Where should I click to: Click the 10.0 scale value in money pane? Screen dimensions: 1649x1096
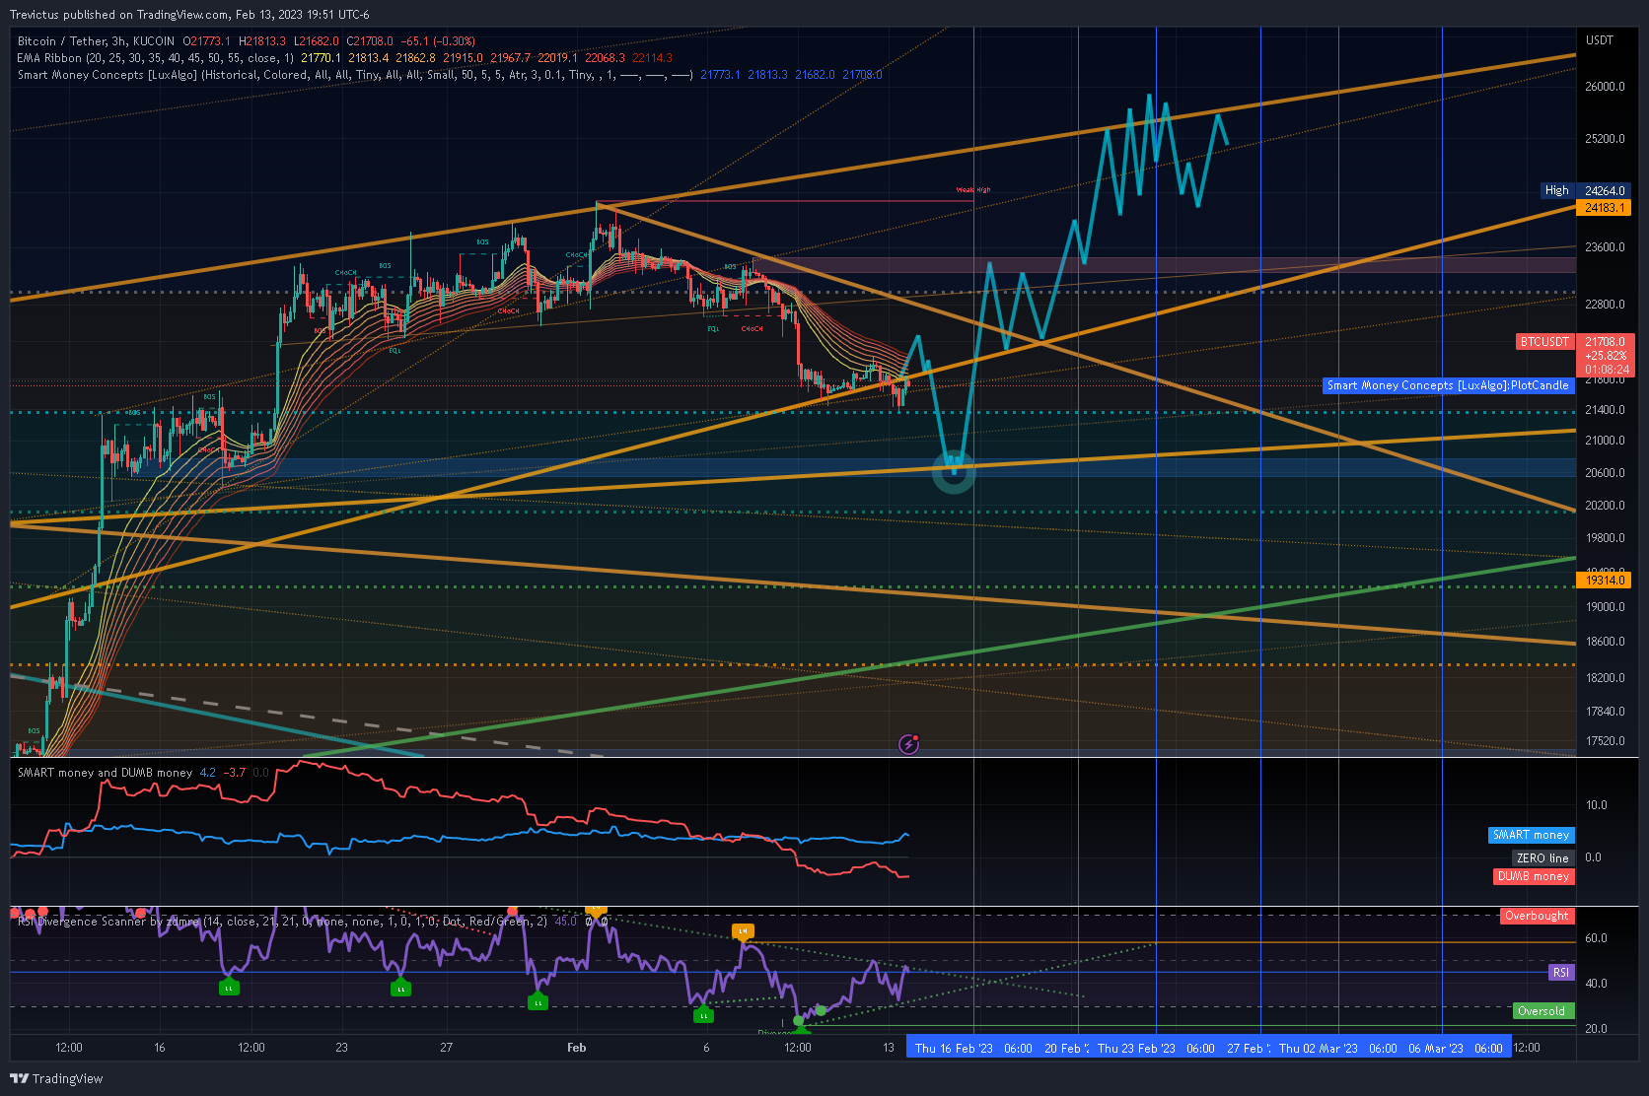(1596, 805)
